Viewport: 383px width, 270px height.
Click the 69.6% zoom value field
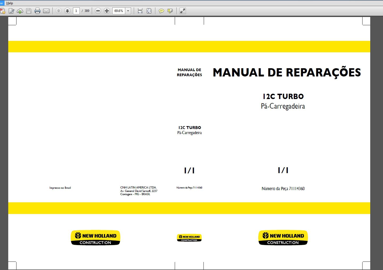coord(119,11)
